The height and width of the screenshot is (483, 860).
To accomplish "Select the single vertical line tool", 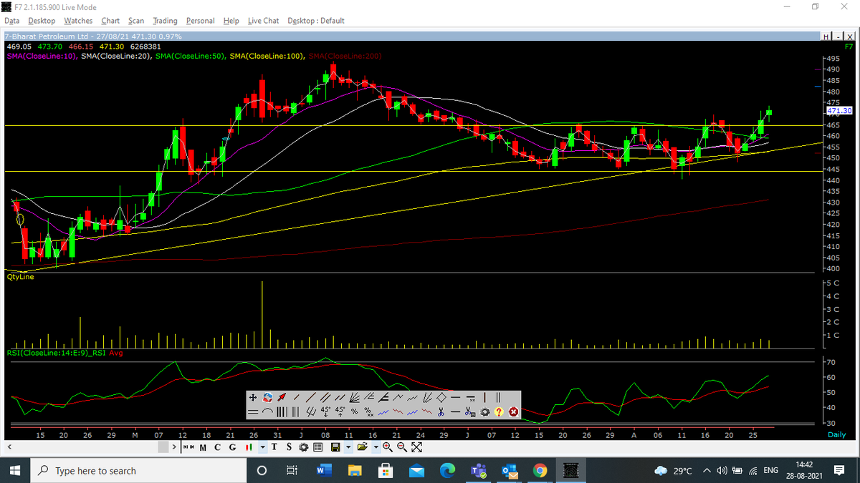I will point(484,397).
